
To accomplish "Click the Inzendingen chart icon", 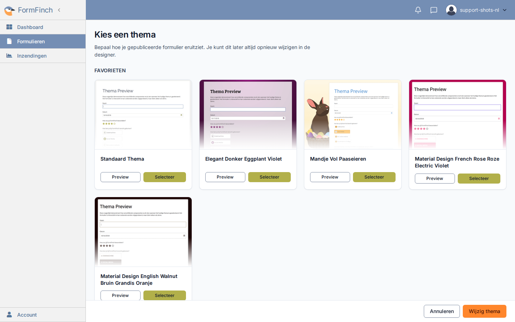I will click(x=9, y=56).
